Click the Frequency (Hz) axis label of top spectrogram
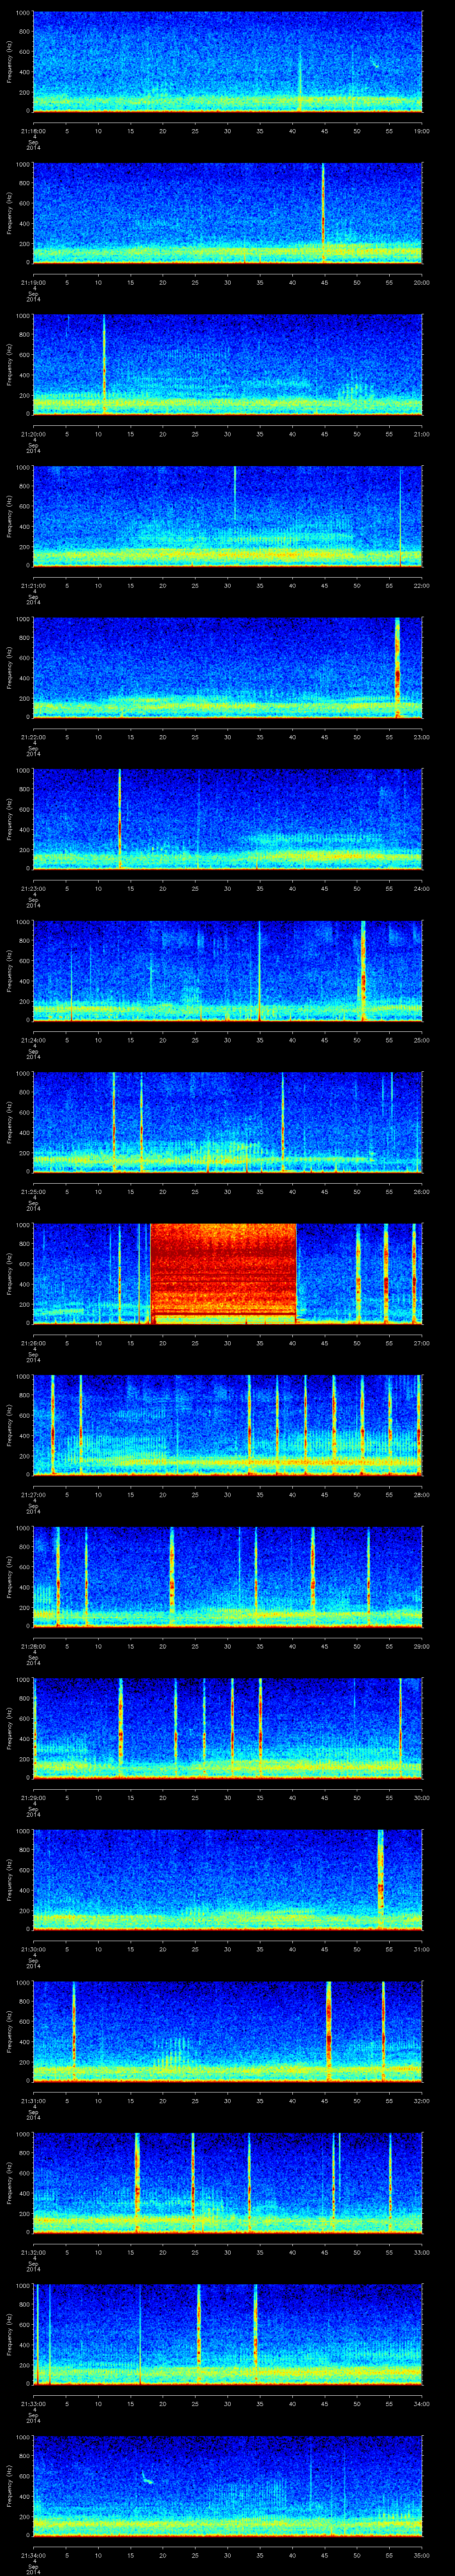The image size is (455, 2576). (x=8, y=62)
